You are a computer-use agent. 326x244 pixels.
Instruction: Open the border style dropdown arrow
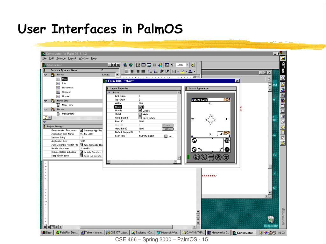(178, 72)
